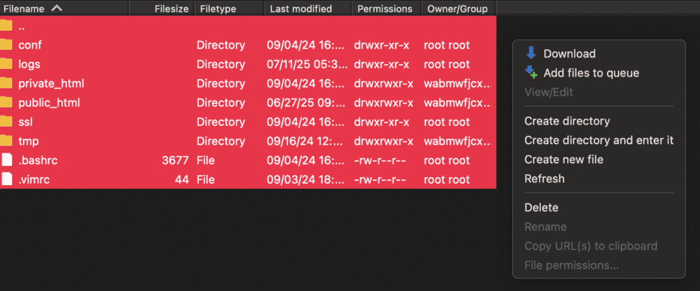700x291 pixels.
Task: Select the .bashrc filename
Action: point(38,161)
